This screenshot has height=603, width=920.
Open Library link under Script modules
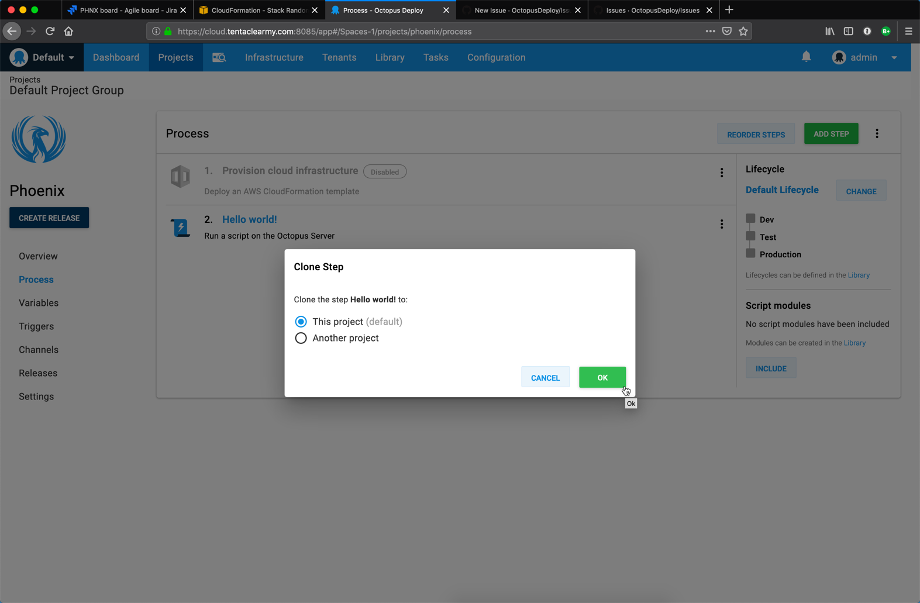(854, 343)
